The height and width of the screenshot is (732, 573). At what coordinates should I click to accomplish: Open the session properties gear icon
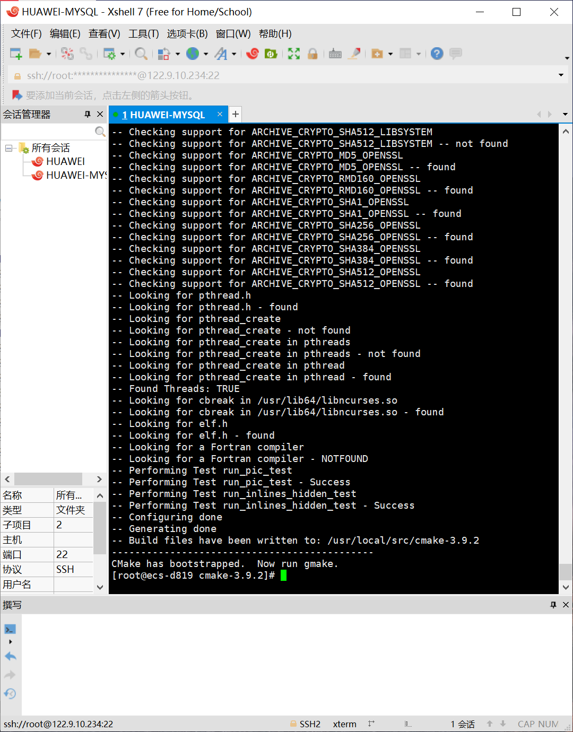click(109, 54)
